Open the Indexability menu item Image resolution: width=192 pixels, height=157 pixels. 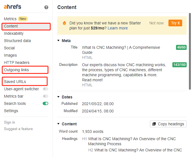[x=14, y=33]
